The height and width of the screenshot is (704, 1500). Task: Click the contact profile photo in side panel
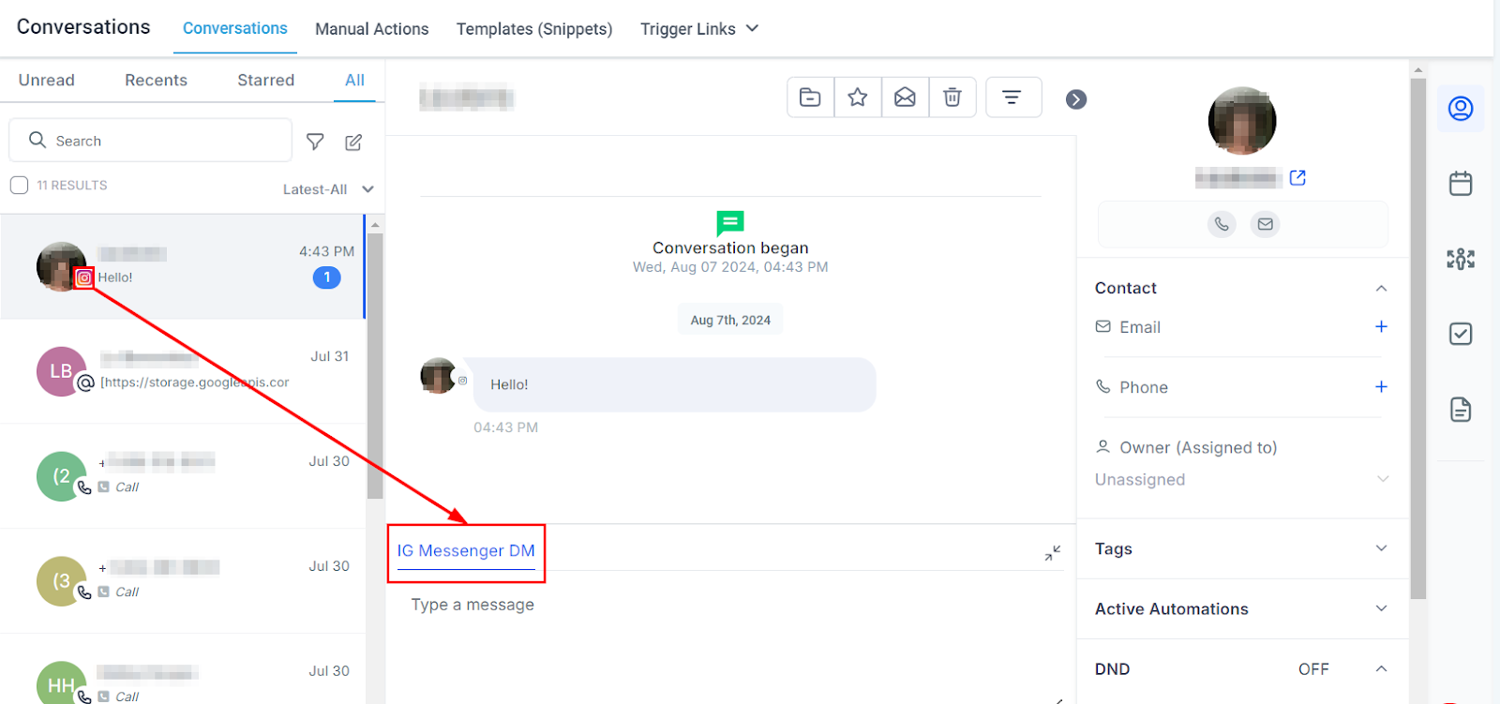coord(1242,121)
